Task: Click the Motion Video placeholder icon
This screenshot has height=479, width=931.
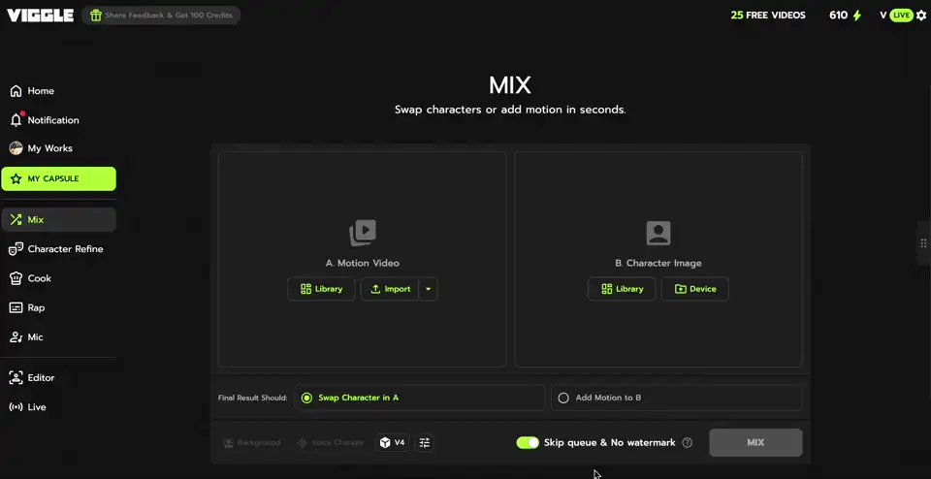Action: 362,233
